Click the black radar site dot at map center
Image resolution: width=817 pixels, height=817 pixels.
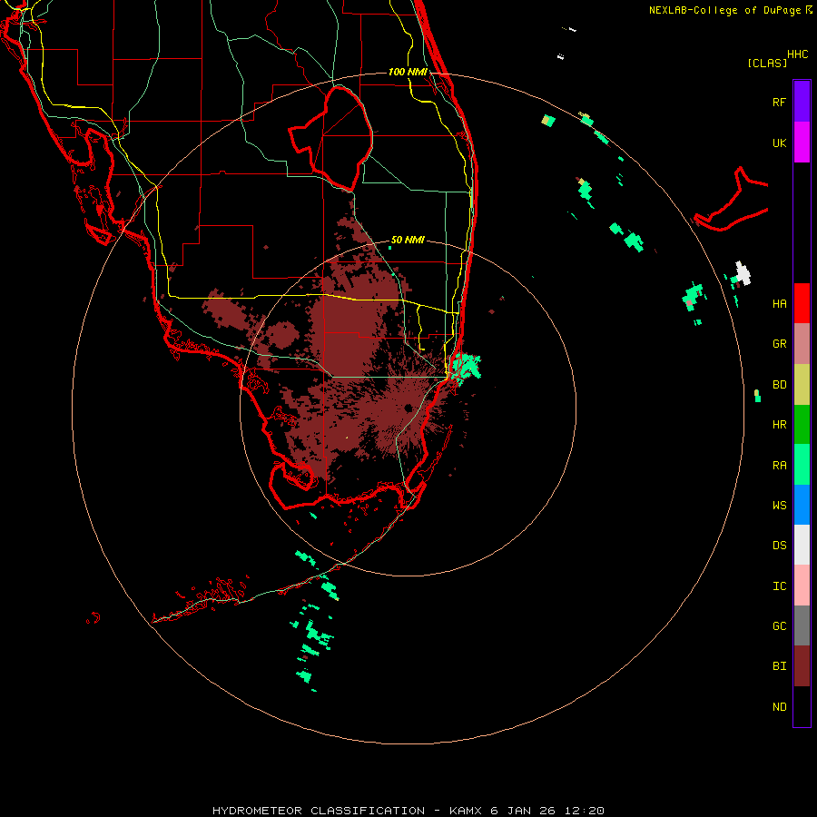tap(408, 408)
